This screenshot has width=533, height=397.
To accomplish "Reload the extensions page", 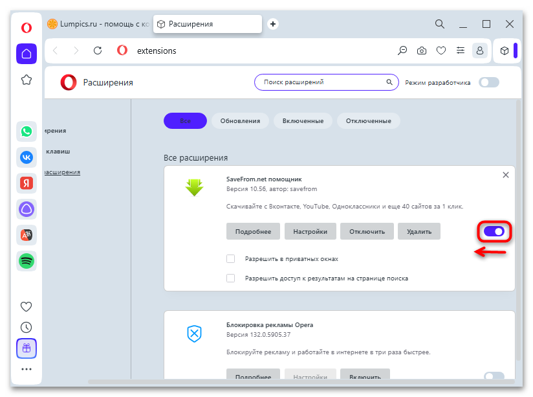I will click(x=98, y=51).
